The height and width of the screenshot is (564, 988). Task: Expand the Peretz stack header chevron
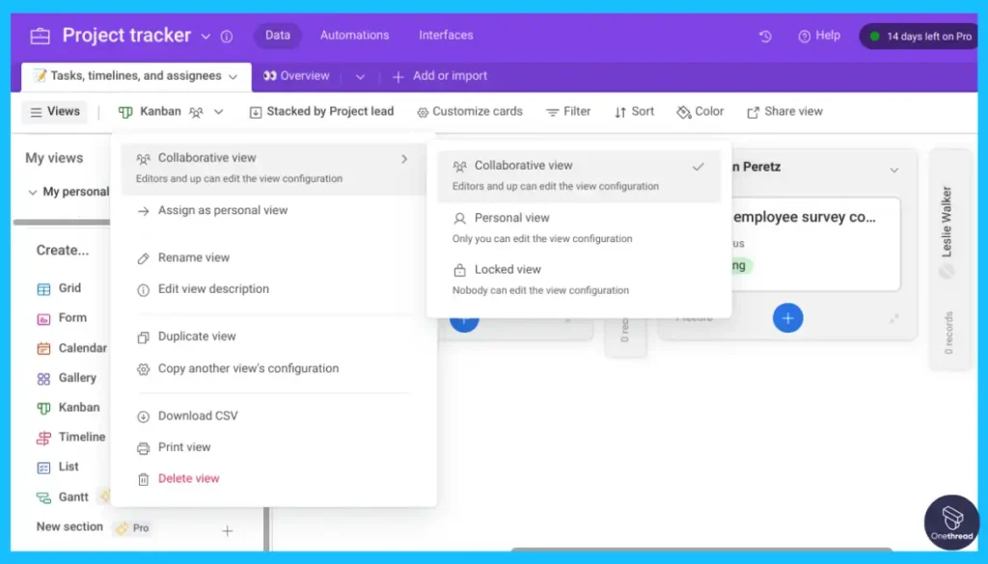894,170
